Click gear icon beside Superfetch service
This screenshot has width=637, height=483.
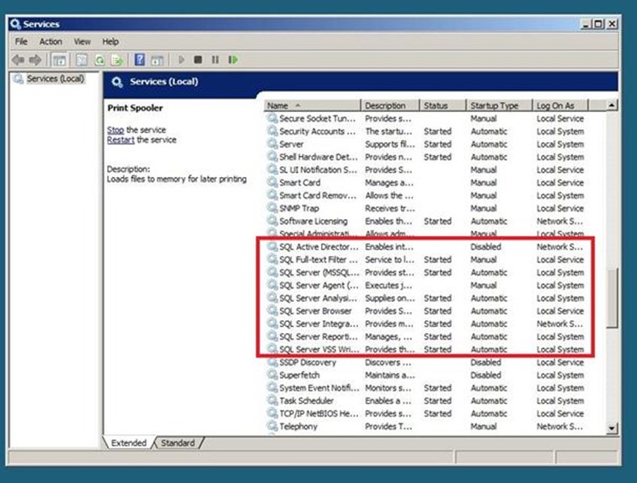[x=272, y=375]
